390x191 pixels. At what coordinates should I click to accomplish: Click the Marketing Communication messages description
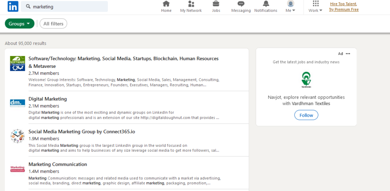coord(125,181)
